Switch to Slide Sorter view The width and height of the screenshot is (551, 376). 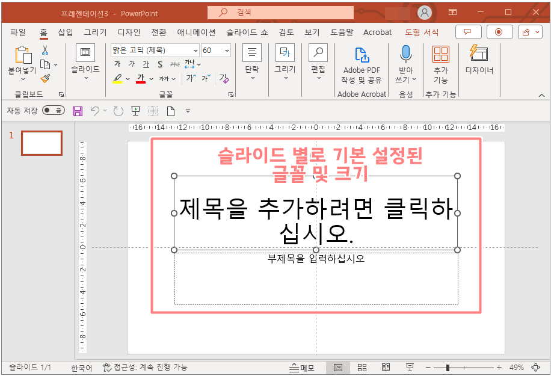click(362, 367)
